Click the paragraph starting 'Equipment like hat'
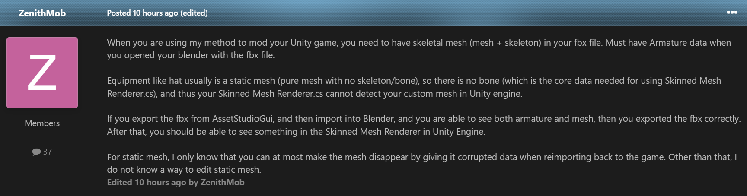 (x=414, y=87)
